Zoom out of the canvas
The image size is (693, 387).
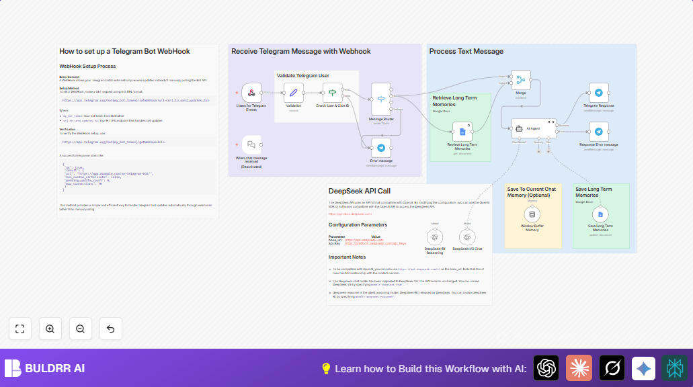[x=81, y=329]
